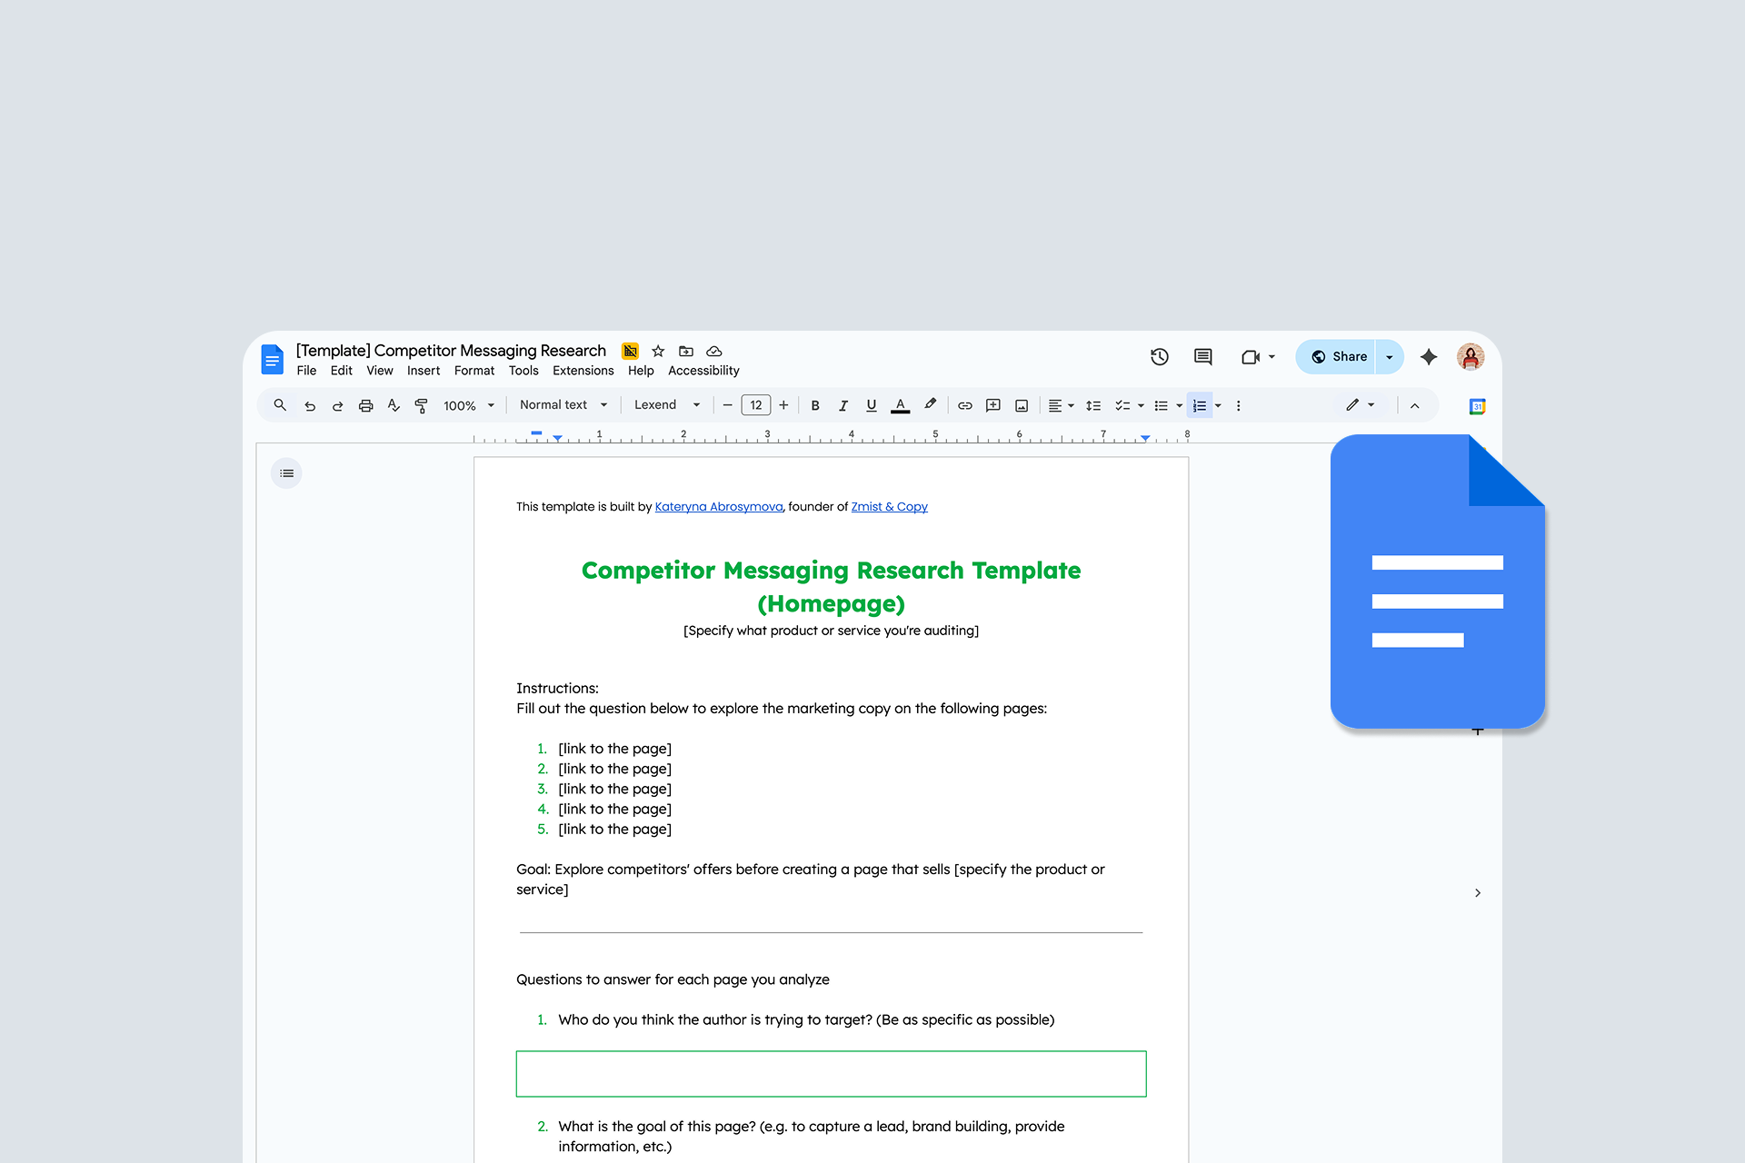Click the Paint format icon
The width and height of the screenshot is (1745, 1163).
click(421, 406)
